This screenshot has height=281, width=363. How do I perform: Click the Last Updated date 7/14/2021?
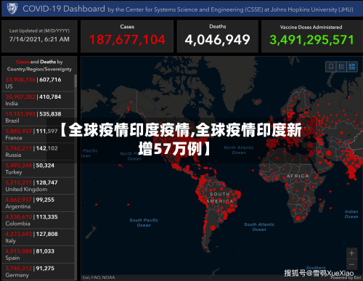point(39,39)
